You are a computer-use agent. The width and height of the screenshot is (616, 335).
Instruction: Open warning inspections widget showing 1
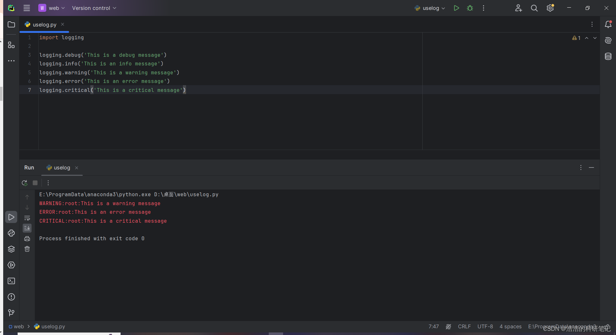[576, 38]
